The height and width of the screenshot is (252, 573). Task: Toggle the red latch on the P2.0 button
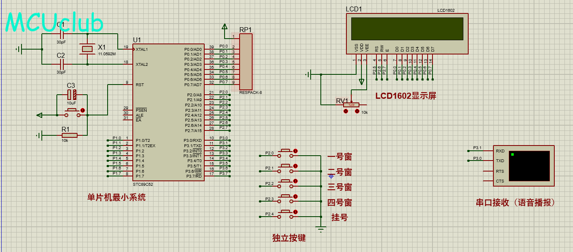[296, 151]
